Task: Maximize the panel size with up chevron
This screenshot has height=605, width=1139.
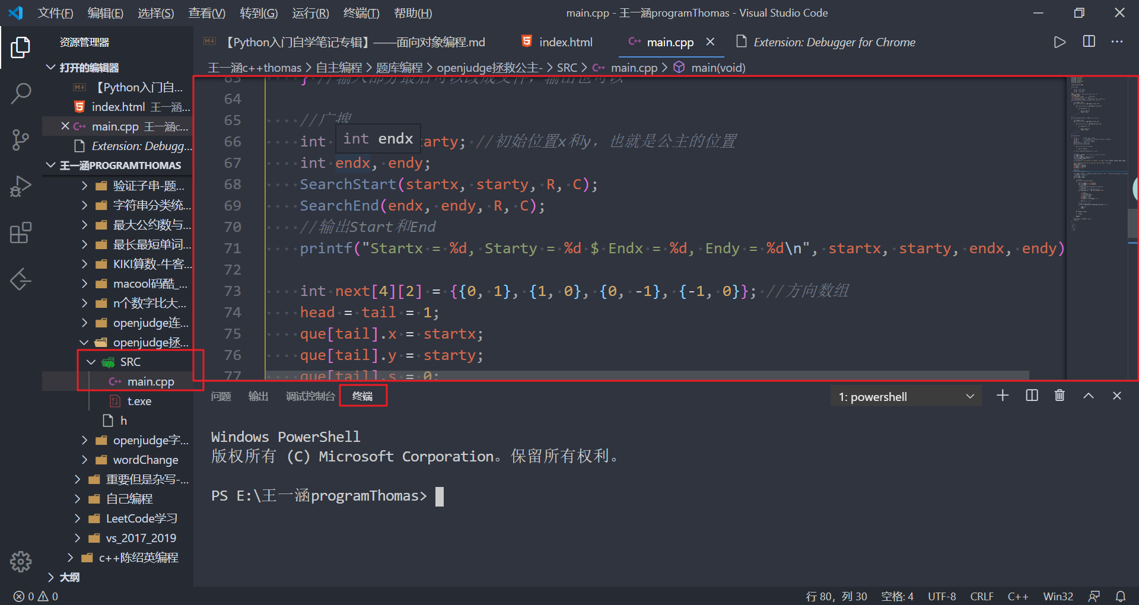Action: tap(1089, 396)
